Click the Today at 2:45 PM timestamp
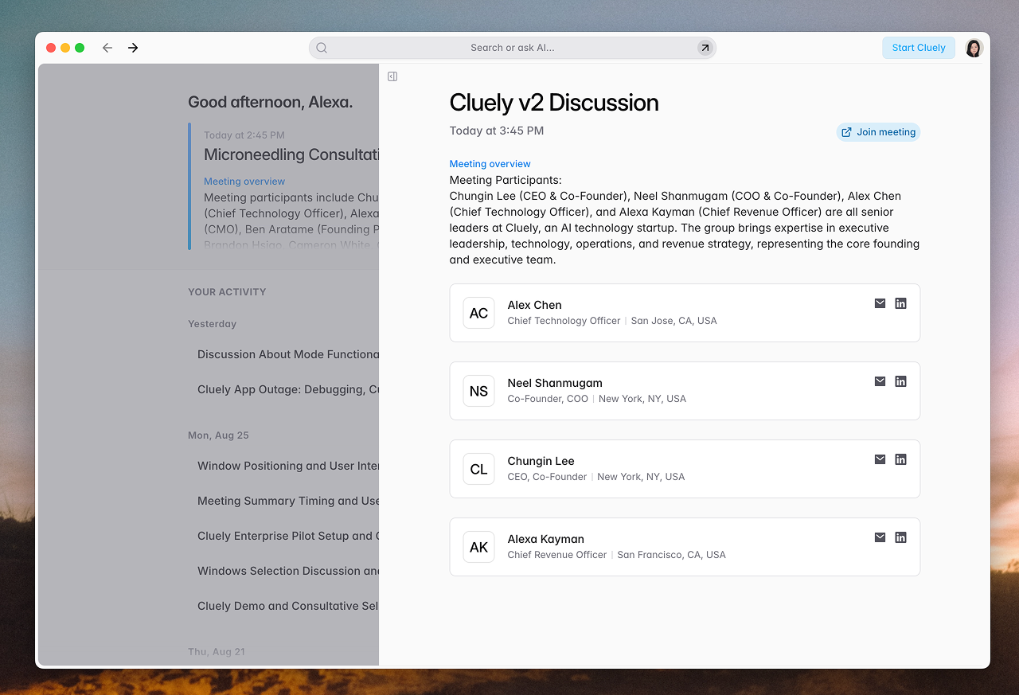The image size is (1019, 695). point(244,135)
